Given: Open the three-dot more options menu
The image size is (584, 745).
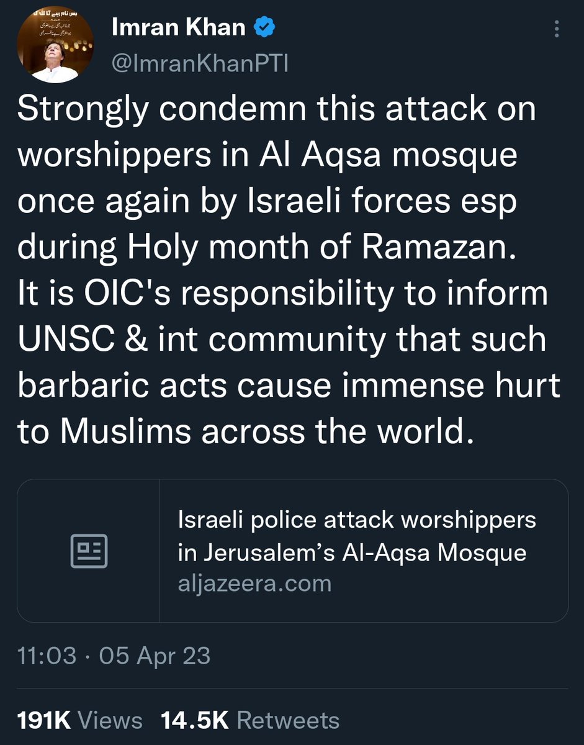Looking at the screenshot, I should click(x=556, y=29).
